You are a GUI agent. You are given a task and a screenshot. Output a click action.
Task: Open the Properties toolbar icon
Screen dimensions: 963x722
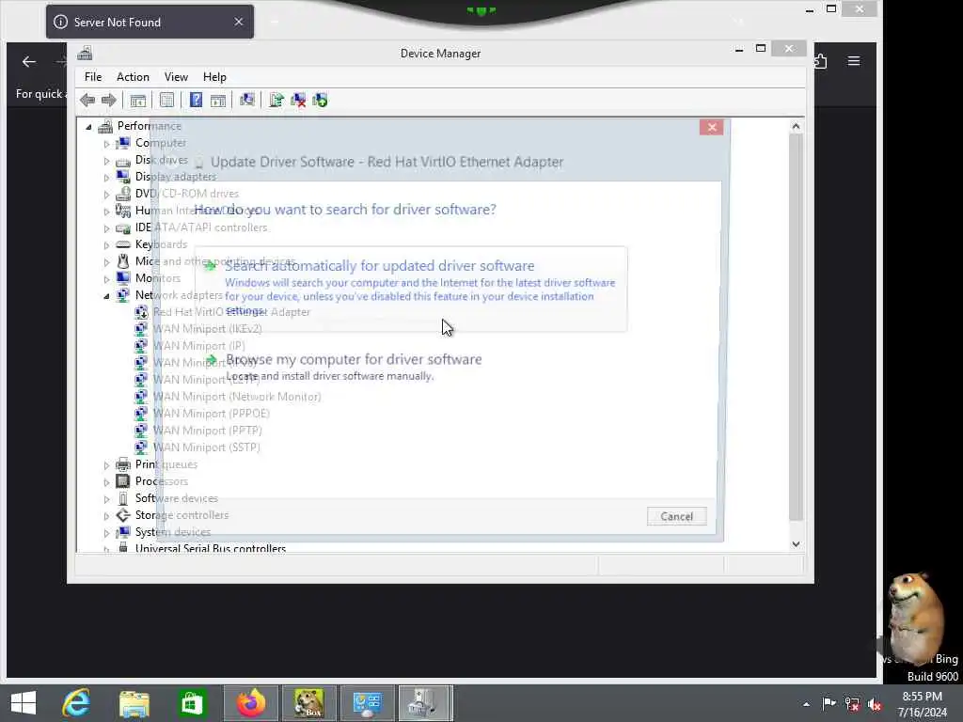point(166,100)
